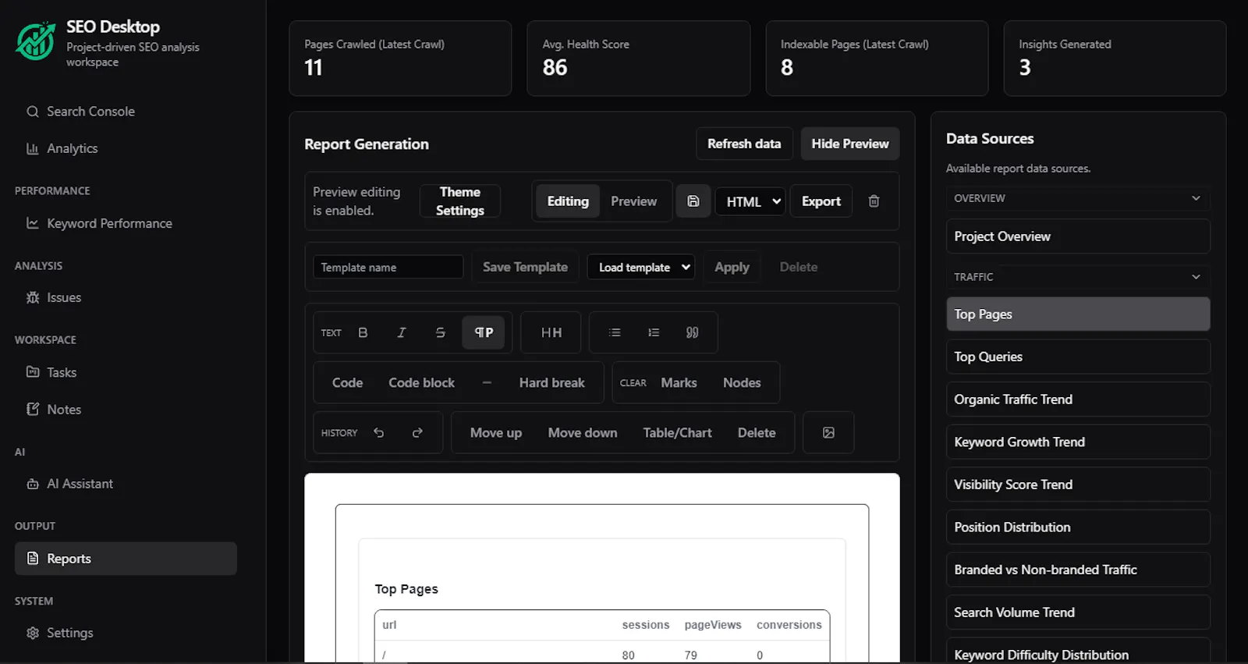Toggle italic text formatting
The image size is (1248, 664).
[x=401, y=332]
